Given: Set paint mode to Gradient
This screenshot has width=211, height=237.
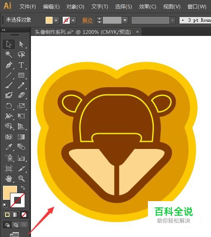Looking at the screenshot, I should [15, 214].
